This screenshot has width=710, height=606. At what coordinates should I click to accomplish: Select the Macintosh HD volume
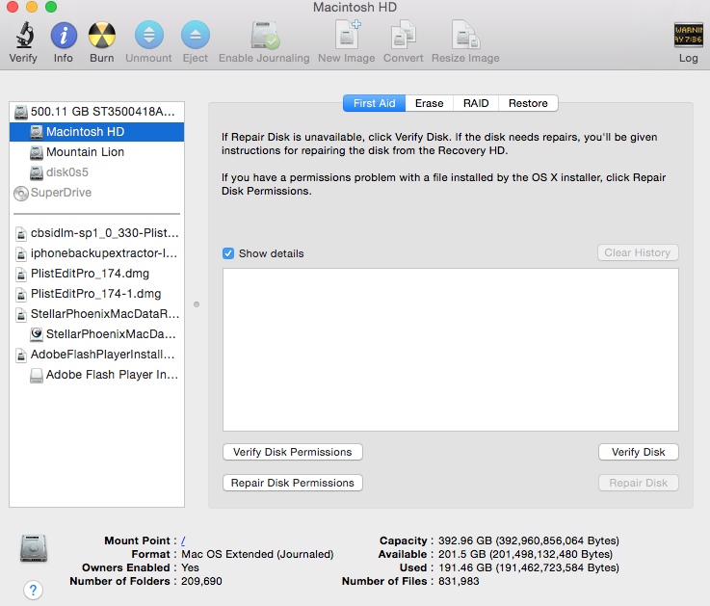coord(97,132)
